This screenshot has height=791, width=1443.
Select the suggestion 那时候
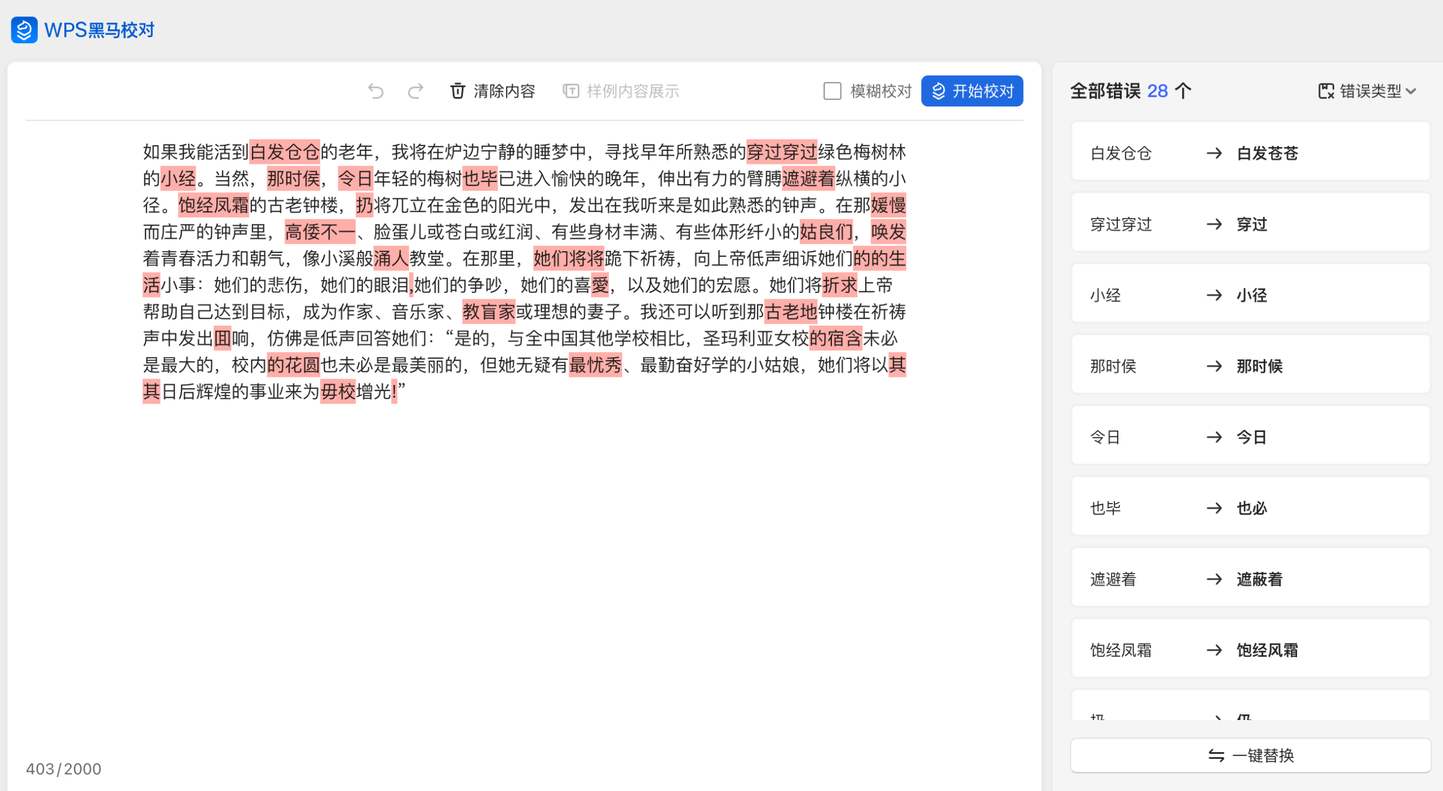coord(1259,366)
